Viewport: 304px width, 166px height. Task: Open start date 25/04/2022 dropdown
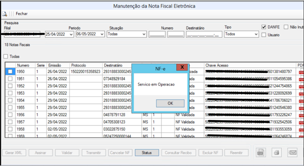[x=71, y=34]
